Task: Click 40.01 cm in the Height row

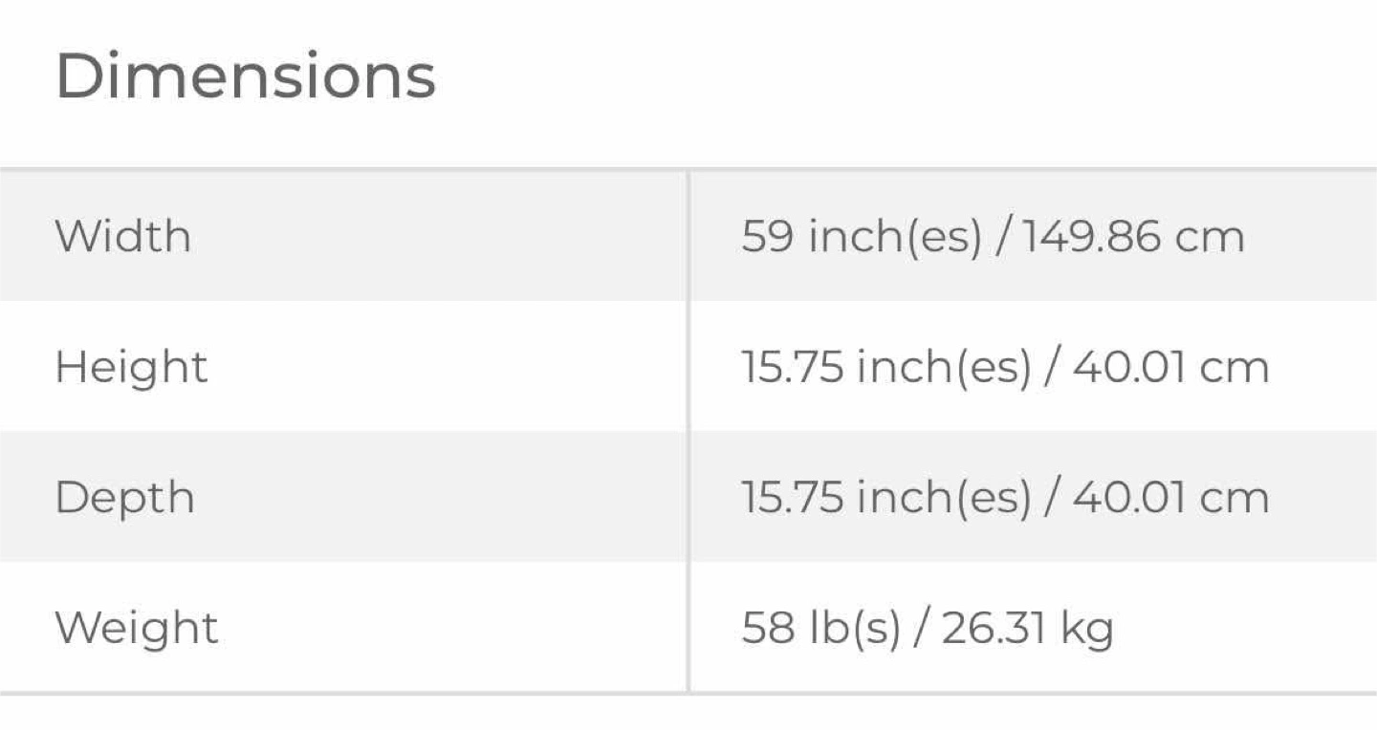Action: tap(1171, 368)
